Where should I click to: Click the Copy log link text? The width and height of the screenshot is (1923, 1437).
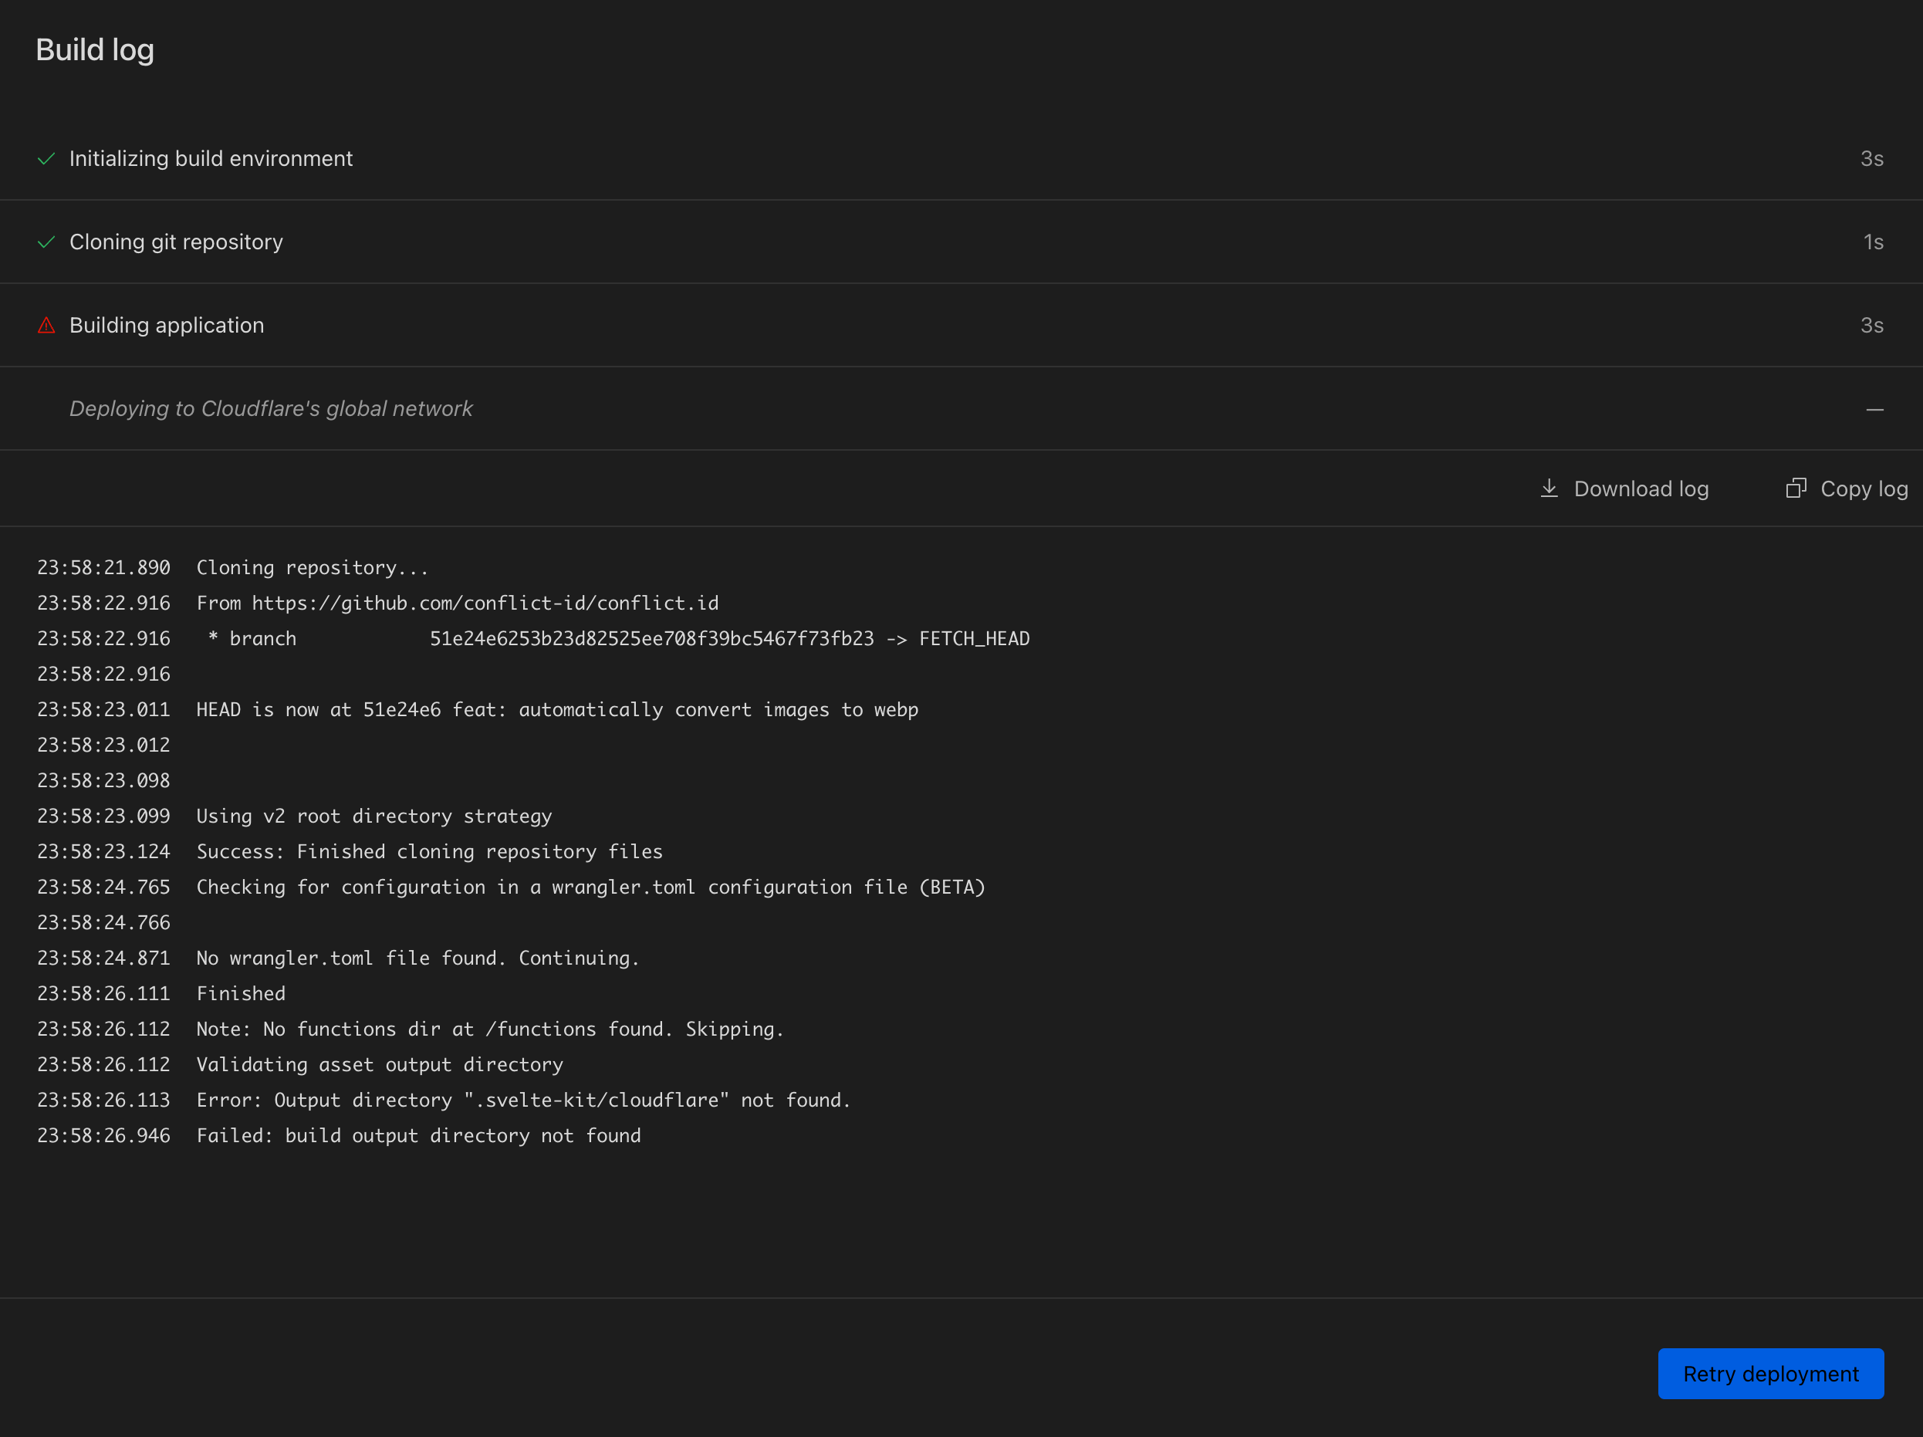click(1863, 489)
